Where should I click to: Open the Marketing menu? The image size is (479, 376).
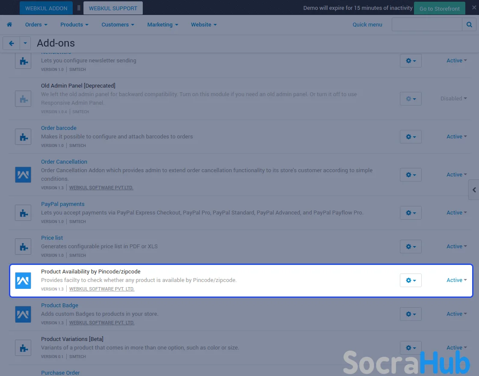pyautogui.click(x=163, y=25)
